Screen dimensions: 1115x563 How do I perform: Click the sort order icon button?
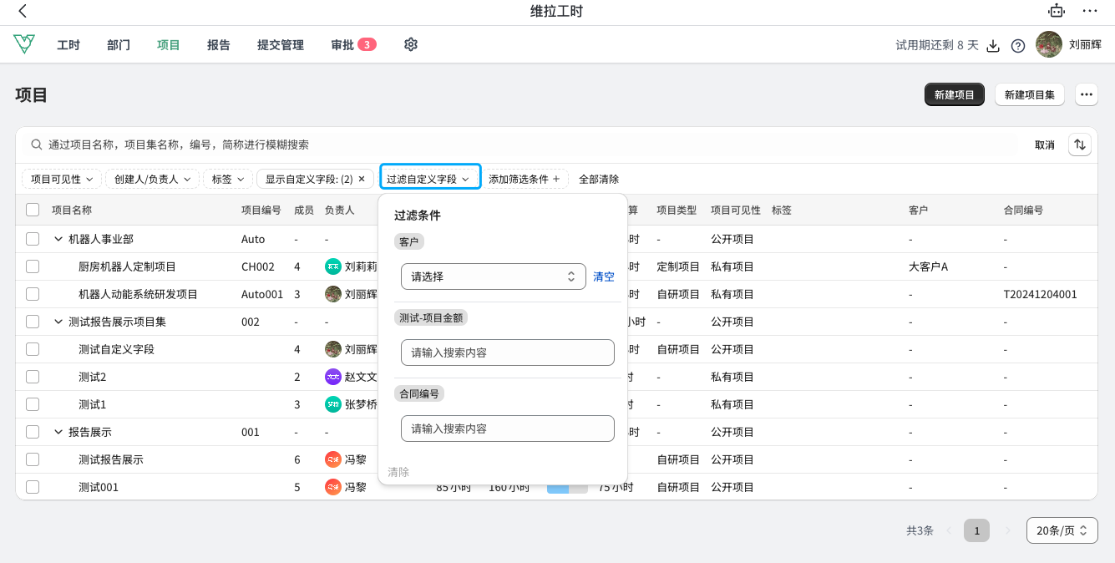tap(1081, 145)
